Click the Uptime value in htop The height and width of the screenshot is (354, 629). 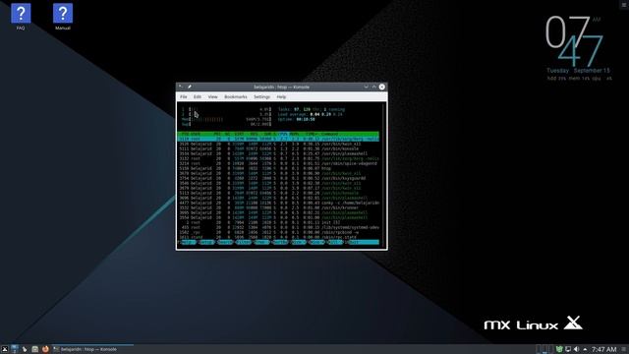[306, 119]
